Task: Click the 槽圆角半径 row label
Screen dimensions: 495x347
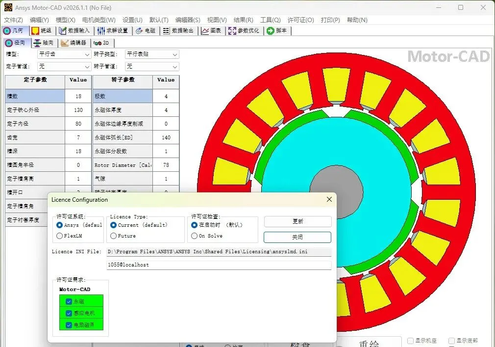Action: (x=35, y=165)
